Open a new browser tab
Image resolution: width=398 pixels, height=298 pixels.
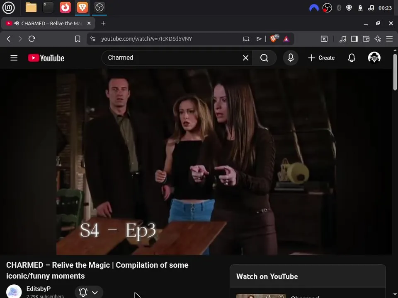click(x=103, y=23)
